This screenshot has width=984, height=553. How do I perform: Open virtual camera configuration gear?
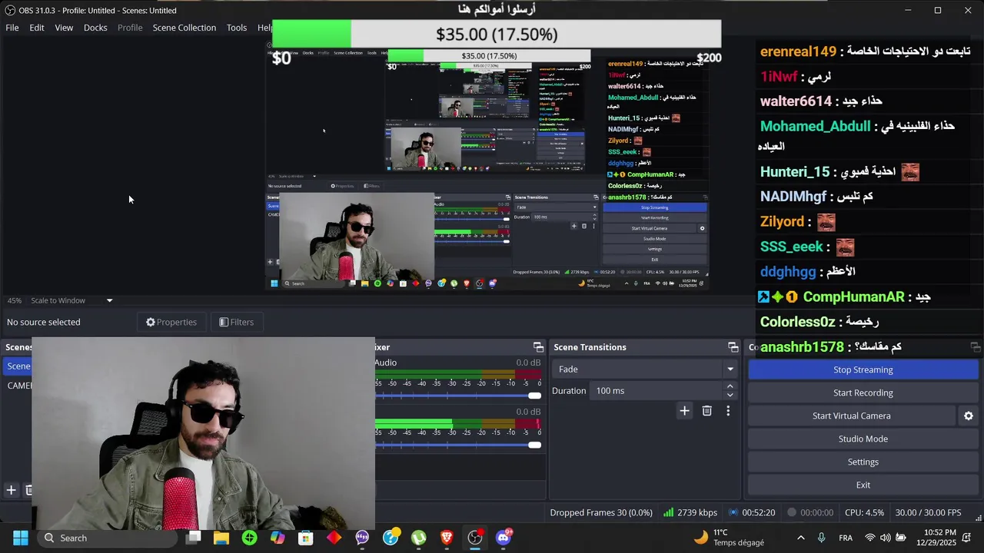pyautogui.click(x=969, y=416)
